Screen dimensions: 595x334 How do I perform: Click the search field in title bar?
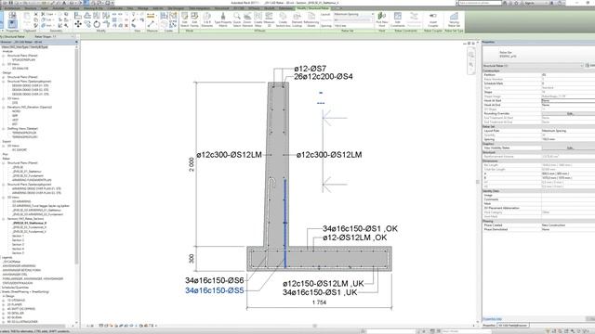[480, 3]
